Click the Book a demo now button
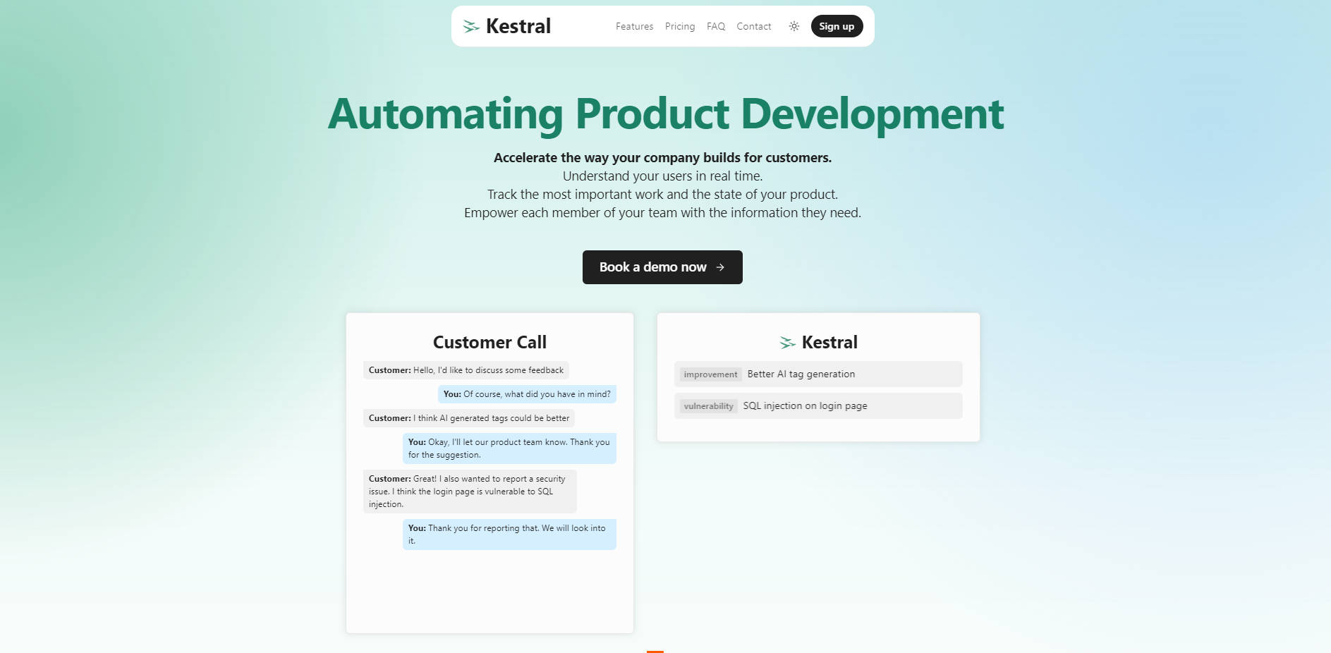The image size is (1331, 653). click(662, 267)
